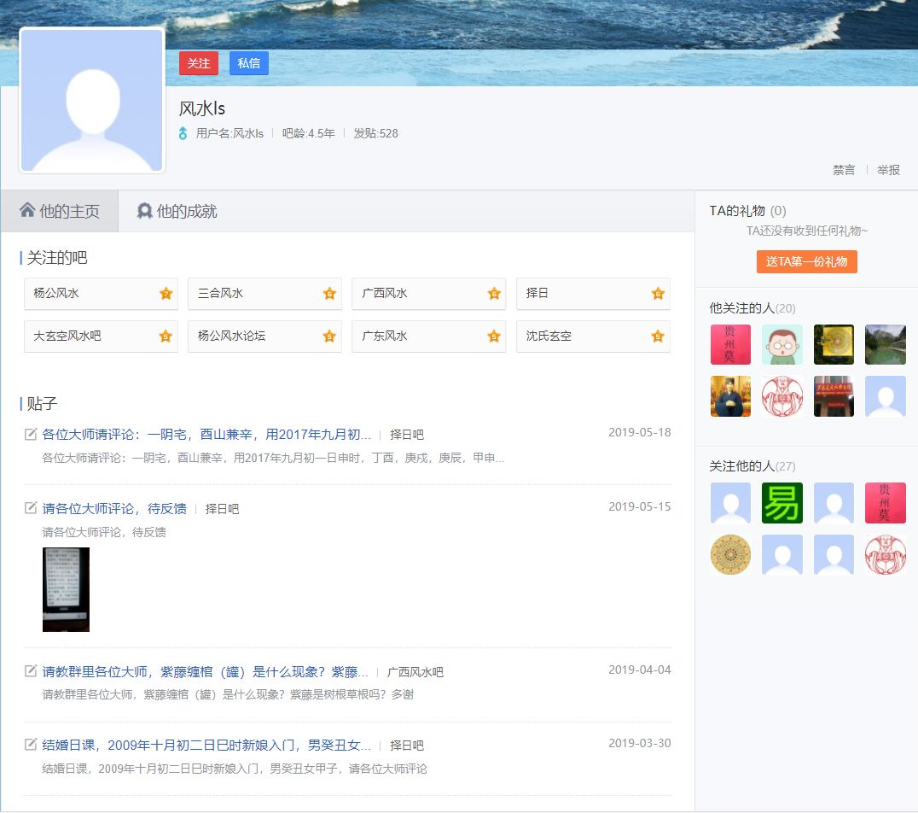This screenshot has height=813, width=918.
Task: Toggle the star on 沈氏玄空 forum
Action: tap(657, 336)
